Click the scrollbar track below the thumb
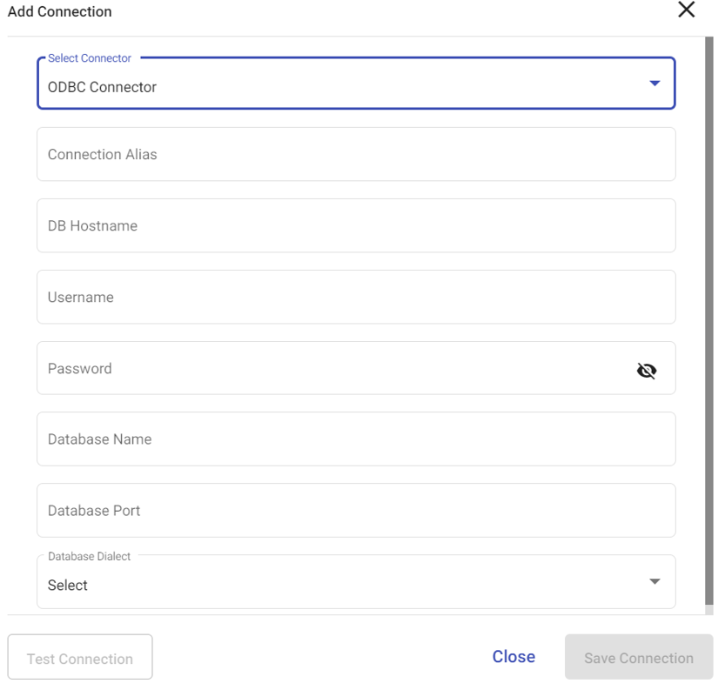The height and width of the screenshot is (690, 725). point(708,610)
